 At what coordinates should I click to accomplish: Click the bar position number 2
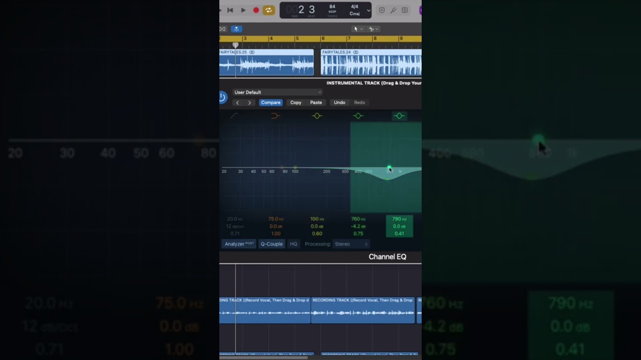(301, 9)
